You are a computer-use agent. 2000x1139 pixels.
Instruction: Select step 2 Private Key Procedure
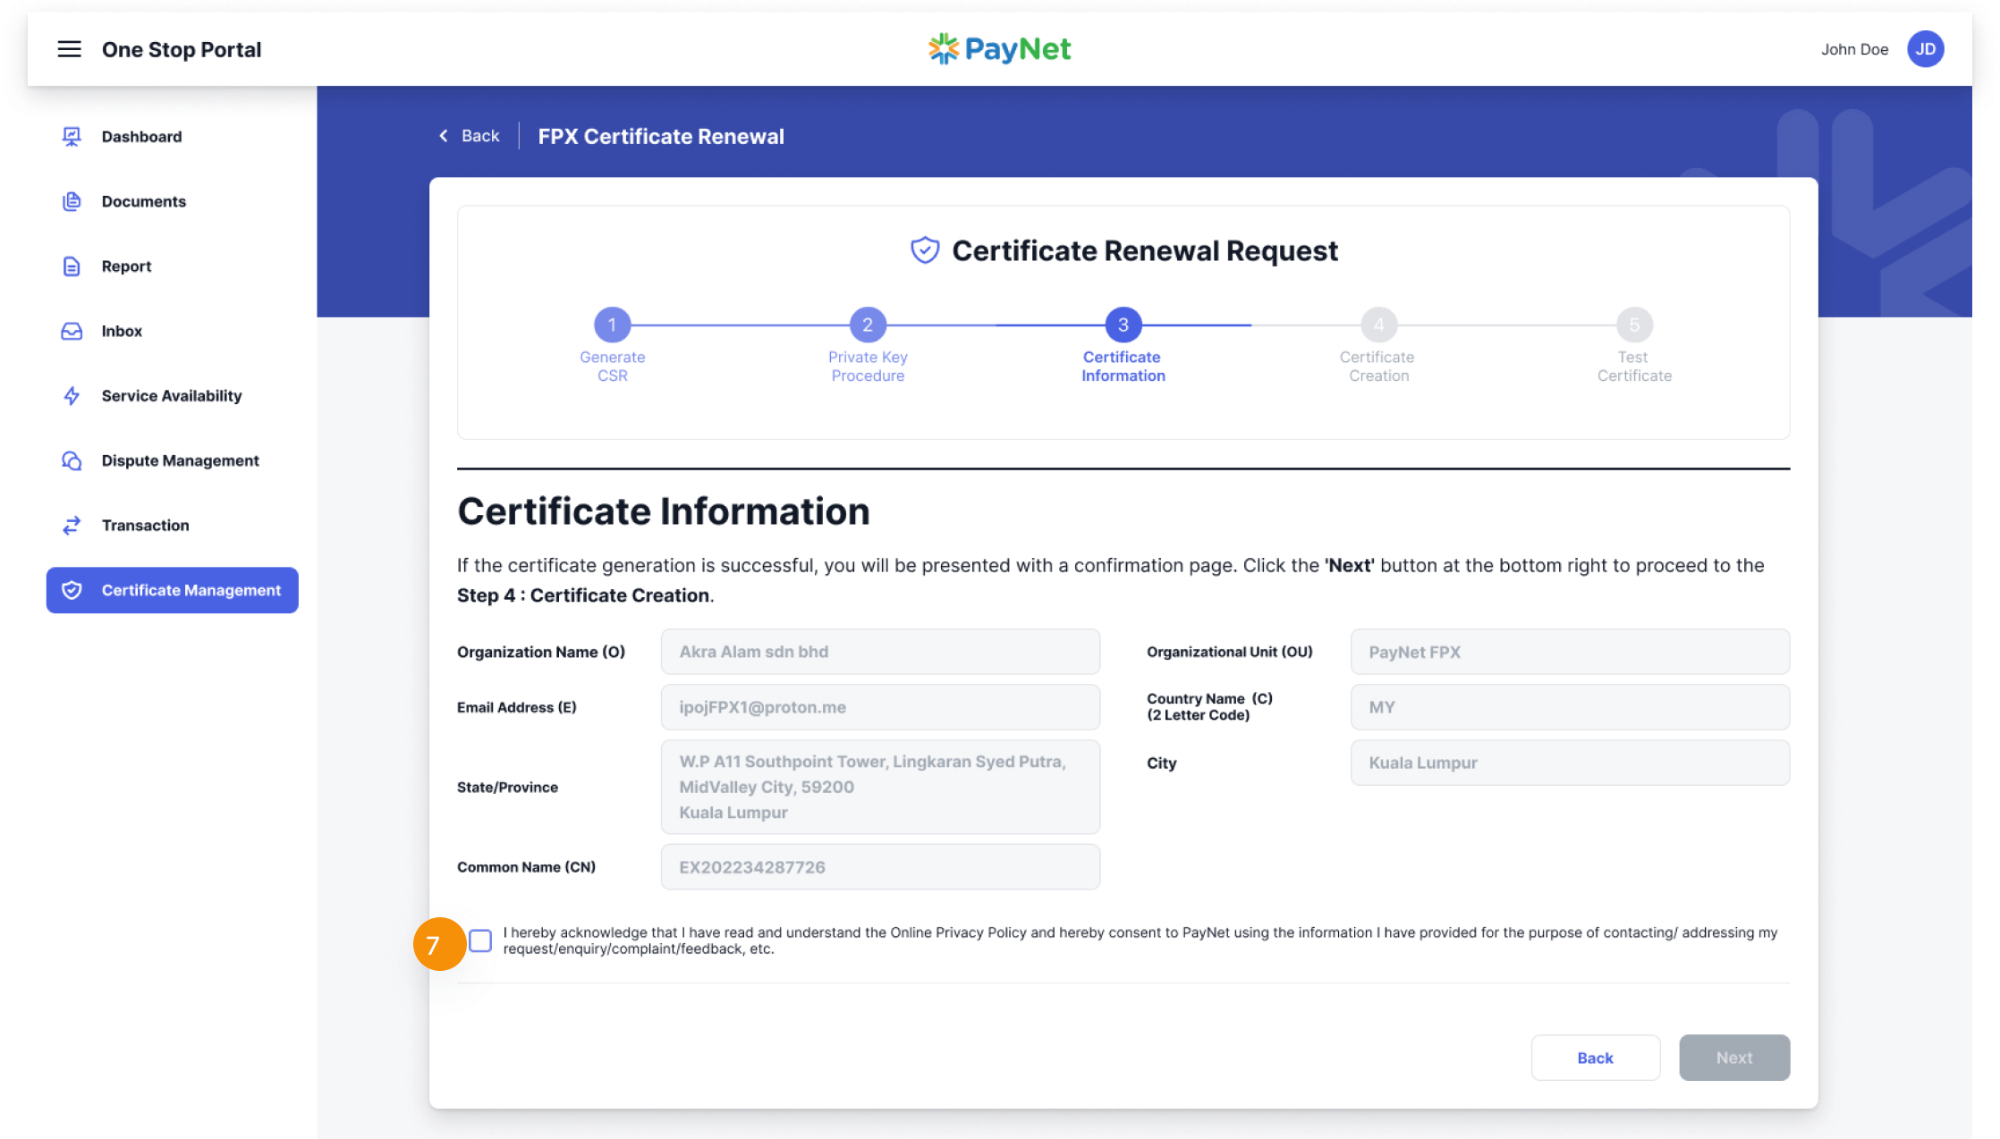pos(867,325)
